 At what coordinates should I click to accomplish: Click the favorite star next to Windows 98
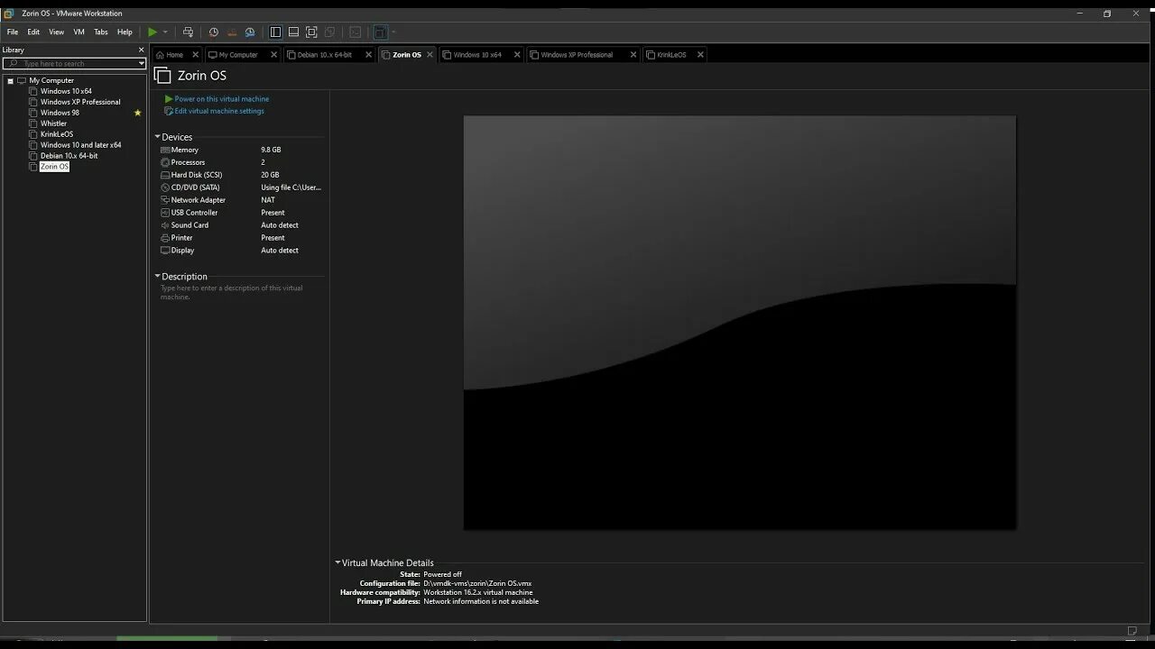tap(137, 113)
